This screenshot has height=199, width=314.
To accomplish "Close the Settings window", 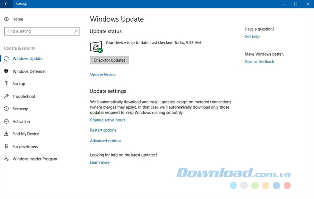I will pos(308,4).
